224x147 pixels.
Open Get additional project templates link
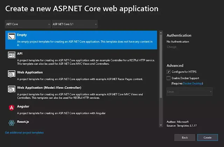point(24,133)
